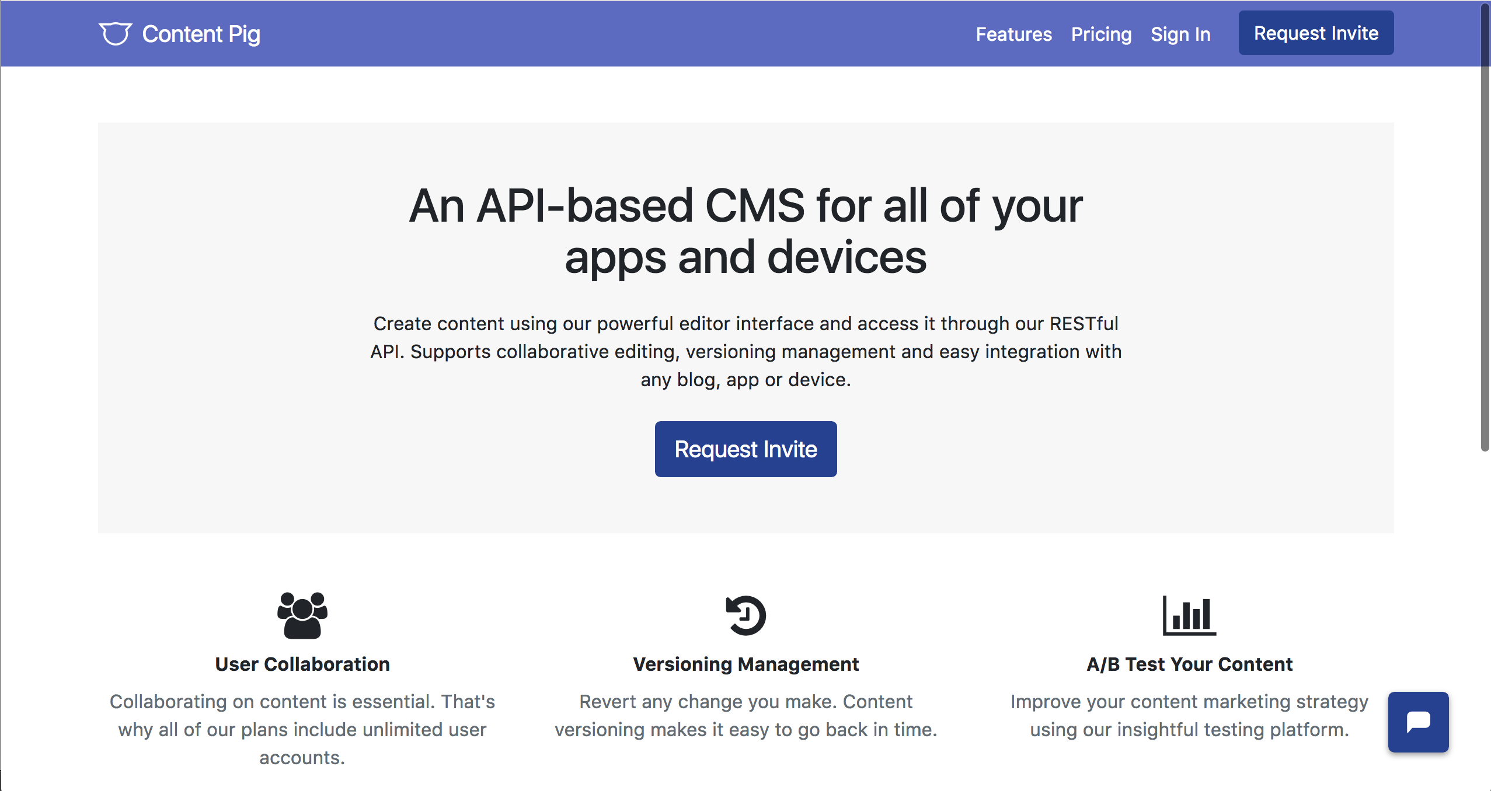
Task: Click the insightful testing platform description
Action: (x=1189, y=715)
